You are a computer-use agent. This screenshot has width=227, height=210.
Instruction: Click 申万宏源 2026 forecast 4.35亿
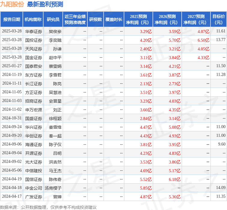[174, 110]
